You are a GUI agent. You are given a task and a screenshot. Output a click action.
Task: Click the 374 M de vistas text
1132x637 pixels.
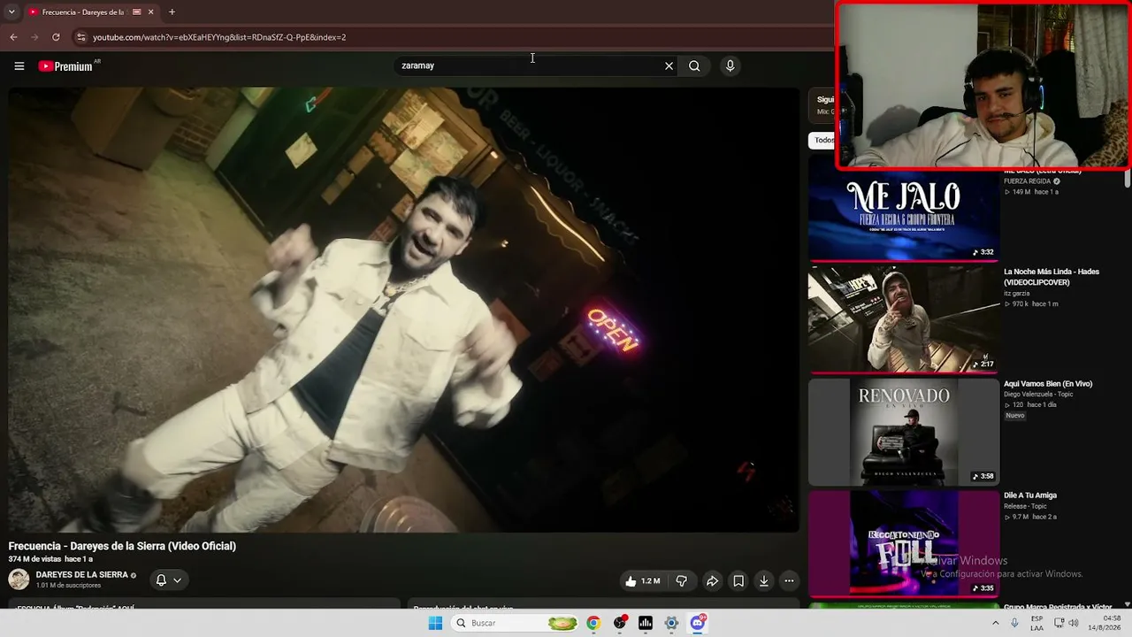[x=34, y=559]
